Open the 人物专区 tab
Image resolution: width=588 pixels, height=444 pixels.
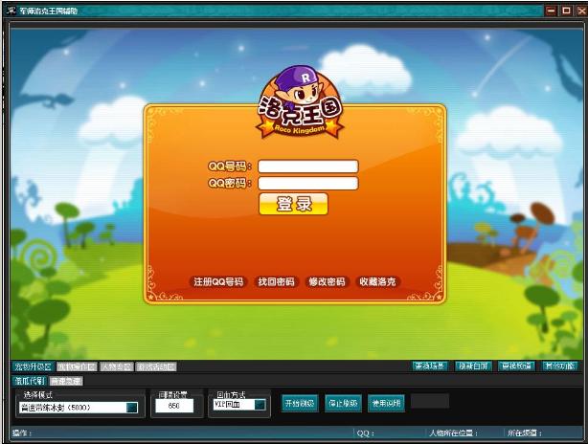click(x=115, y=366)
